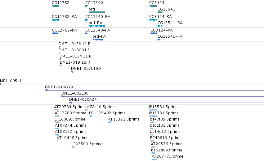Select the AT29784.5prime EST label
The height and width of the screenshot is (161, 264).
[x=69, y=107]
